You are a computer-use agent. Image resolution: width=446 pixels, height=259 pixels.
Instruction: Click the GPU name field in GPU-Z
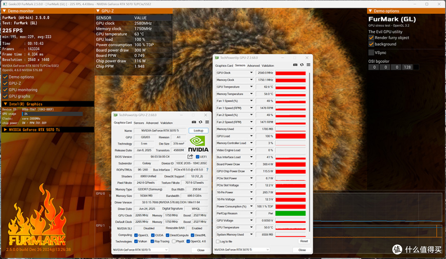pos(160,131)
